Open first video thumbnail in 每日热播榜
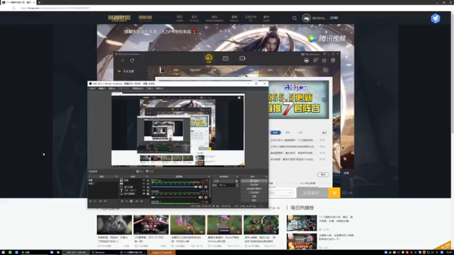Viewport: 454px width, 255px height. (302, 223)
